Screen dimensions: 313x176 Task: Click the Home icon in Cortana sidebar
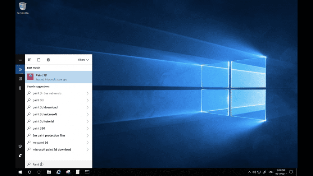pos(20,69)
